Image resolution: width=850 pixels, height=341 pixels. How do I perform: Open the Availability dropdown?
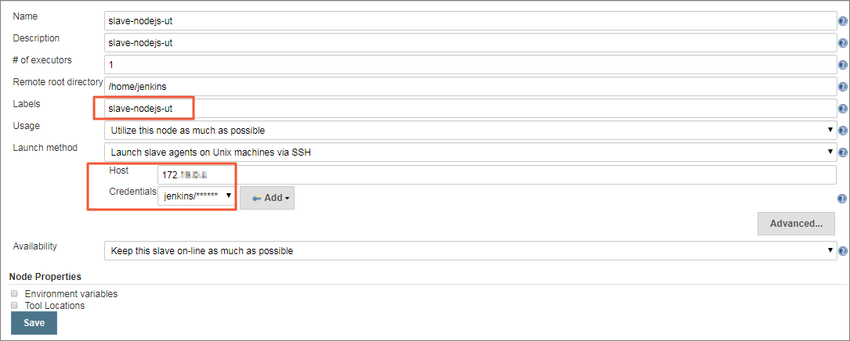[x=470, y=251]
